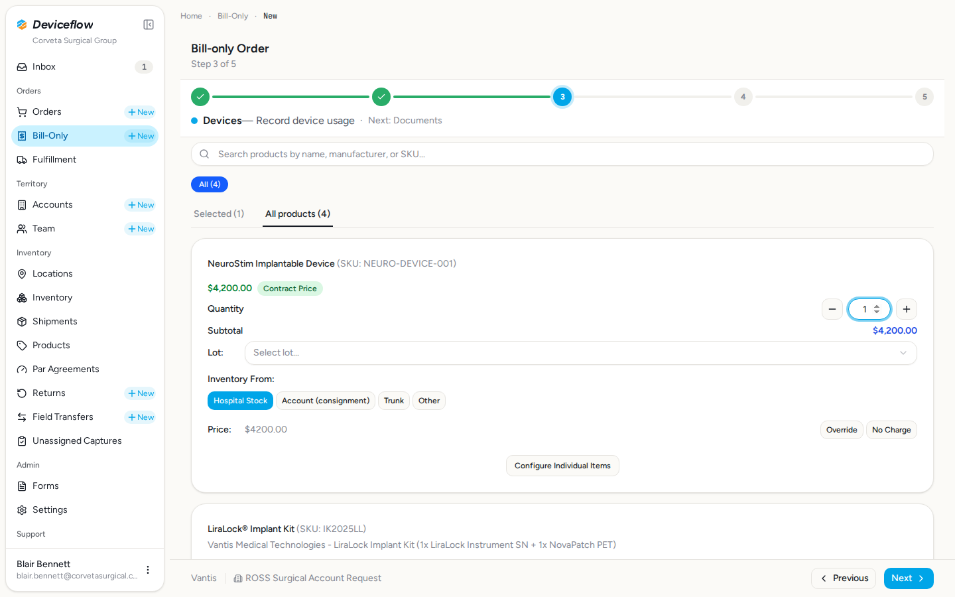Select Trunk inventory source
Image resolution: width=955 pixels, height=597 pixels.
(x=394, y=401)
